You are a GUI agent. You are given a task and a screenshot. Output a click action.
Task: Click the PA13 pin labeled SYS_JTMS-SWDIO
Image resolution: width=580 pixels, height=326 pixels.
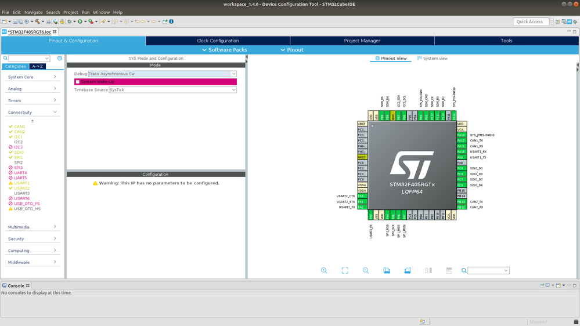(461, 135)
